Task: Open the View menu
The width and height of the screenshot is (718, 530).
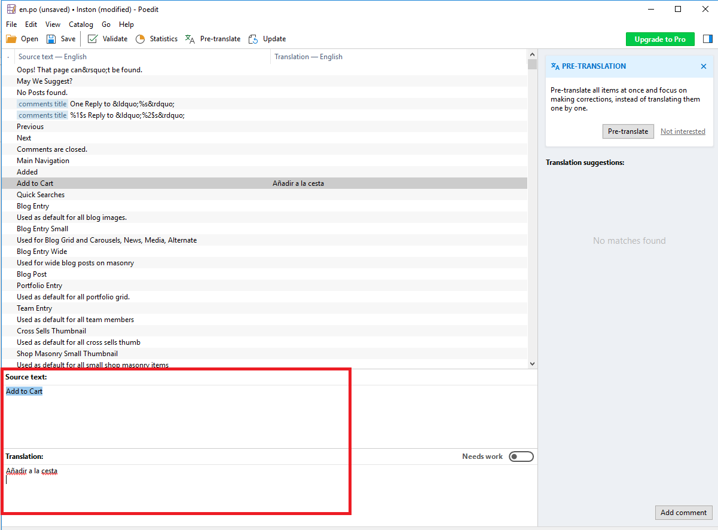Action: point(53,24)
